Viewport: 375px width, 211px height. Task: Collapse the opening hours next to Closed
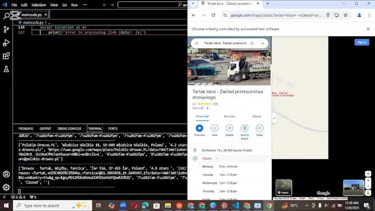click(x=216, y=159)
